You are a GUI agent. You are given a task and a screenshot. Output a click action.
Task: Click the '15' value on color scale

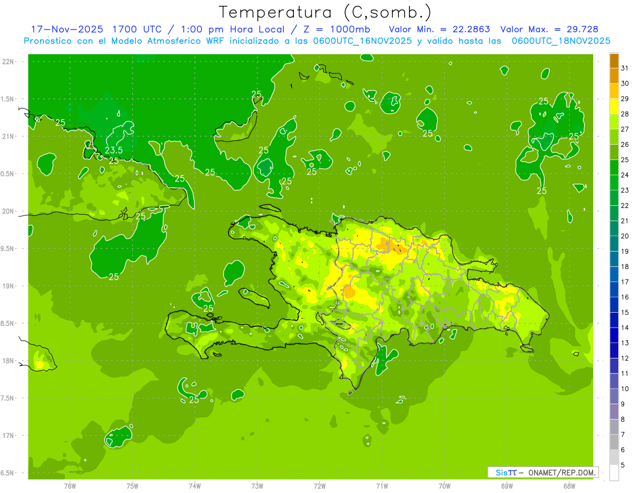[625, 312]
